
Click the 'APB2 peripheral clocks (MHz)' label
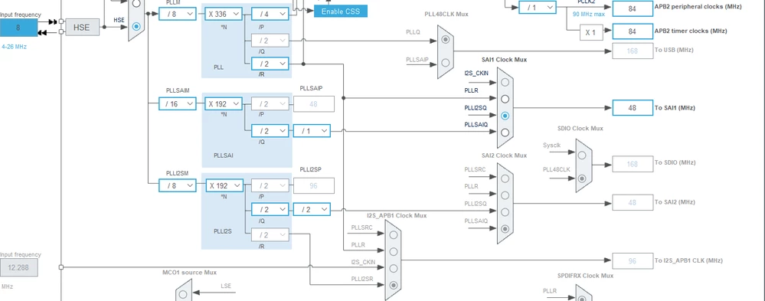pyautogui.click(x=698, y=7)
